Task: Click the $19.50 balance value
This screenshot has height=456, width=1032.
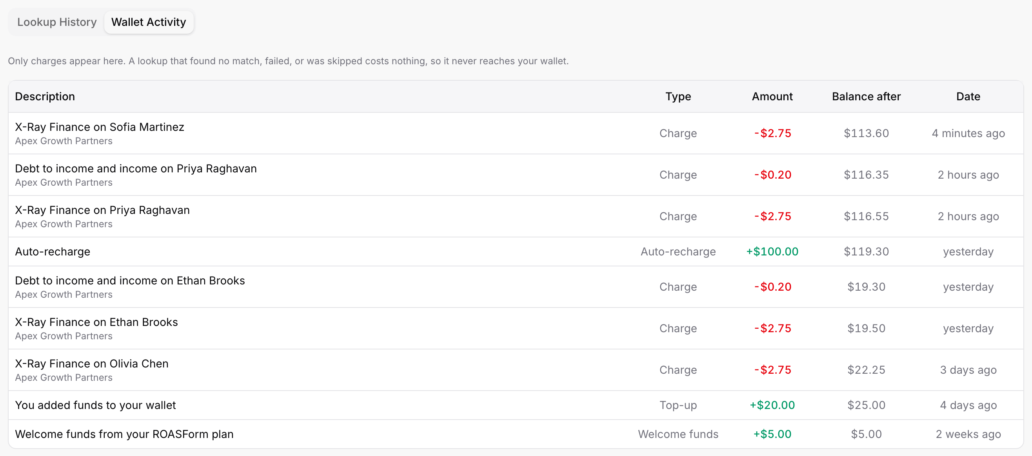Action: 866,329
